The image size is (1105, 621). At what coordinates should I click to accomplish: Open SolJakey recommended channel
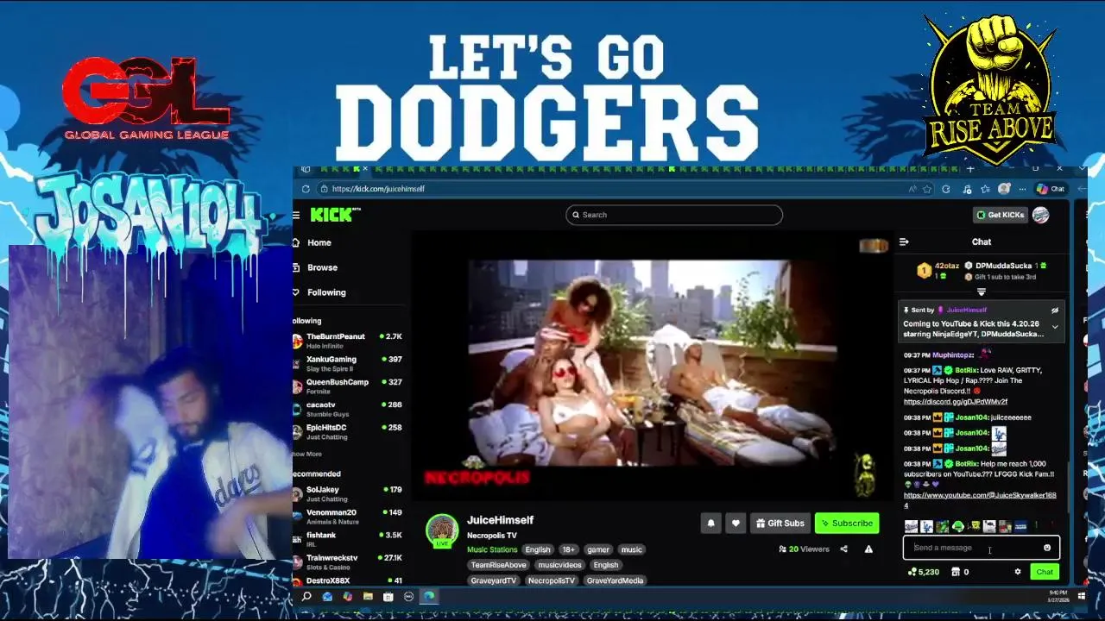point(347,493)
